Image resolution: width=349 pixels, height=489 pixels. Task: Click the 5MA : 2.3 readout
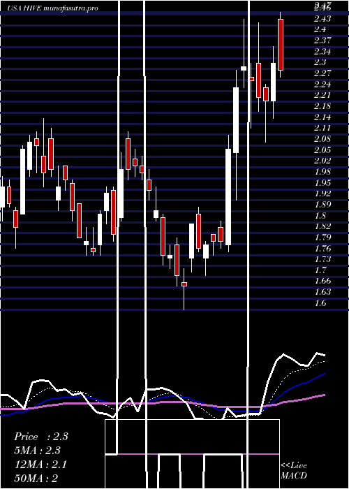tap(38, 451)
